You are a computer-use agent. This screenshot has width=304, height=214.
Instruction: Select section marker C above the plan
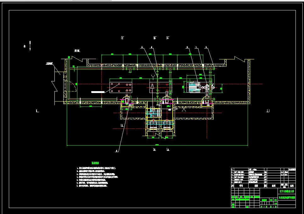pos(122,38)
